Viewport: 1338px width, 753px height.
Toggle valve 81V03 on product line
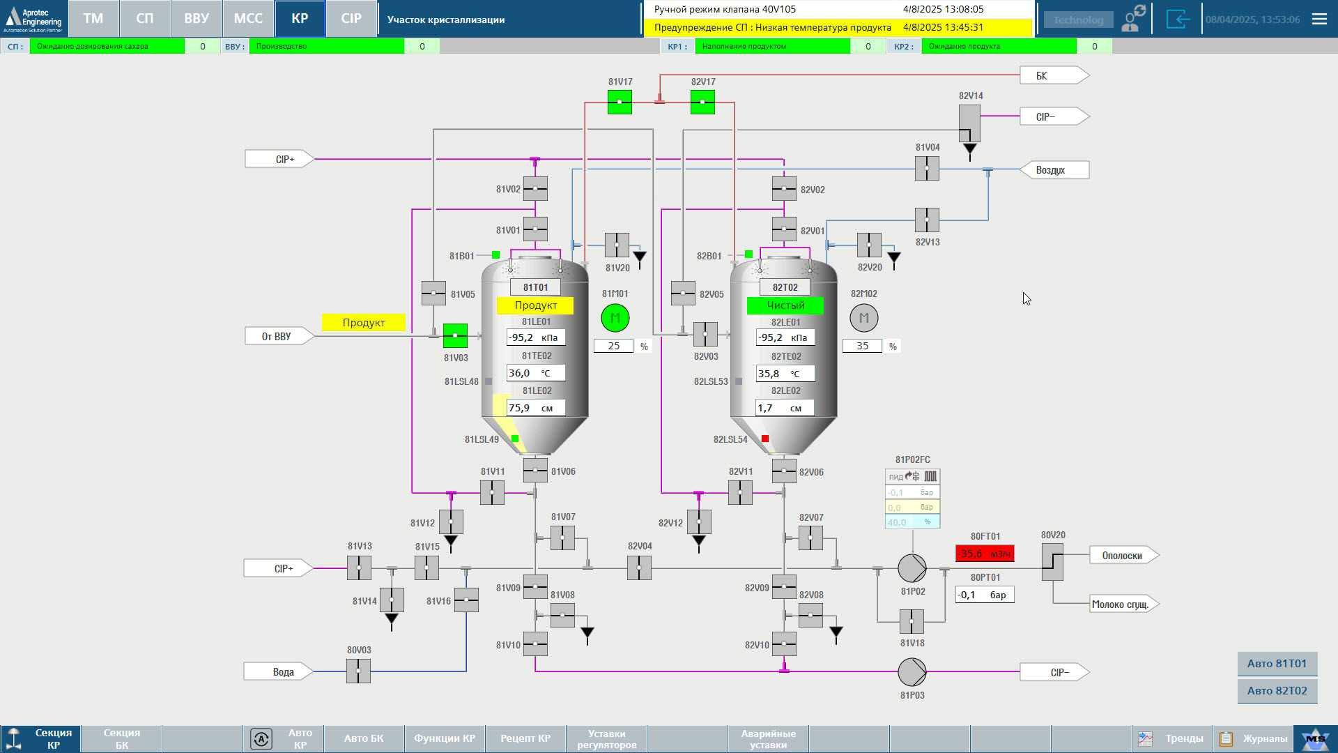[456, 335]
